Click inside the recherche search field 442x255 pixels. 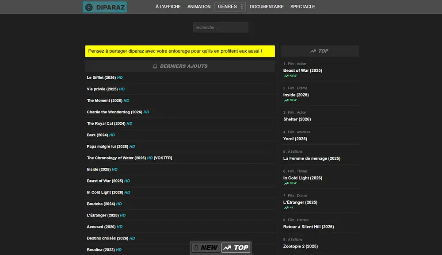click(220, 27)
